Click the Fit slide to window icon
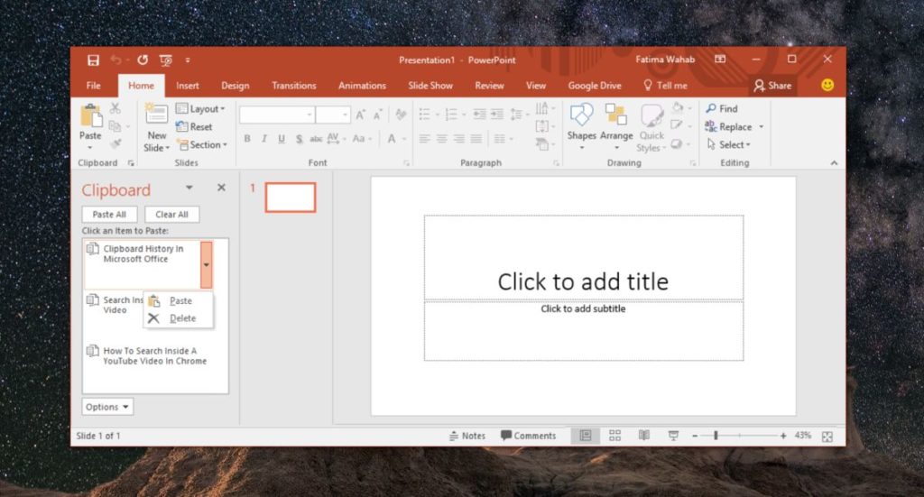The width and height of the screenshot is (924, 497). pyautogui.click(x=827, y=436)
